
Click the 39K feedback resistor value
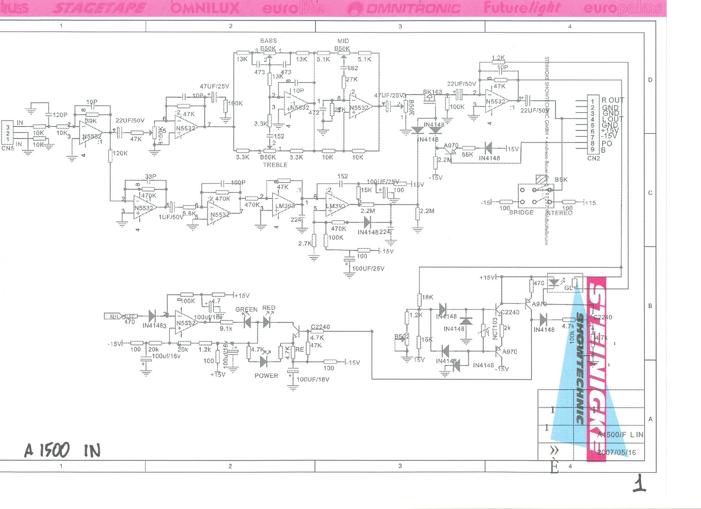click(91, 121)
